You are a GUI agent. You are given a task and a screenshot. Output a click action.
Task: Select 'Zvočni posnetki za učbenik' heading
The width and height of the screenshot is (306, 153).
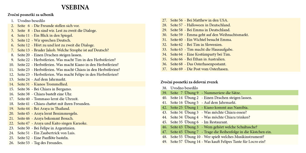(x=31, y=15)
